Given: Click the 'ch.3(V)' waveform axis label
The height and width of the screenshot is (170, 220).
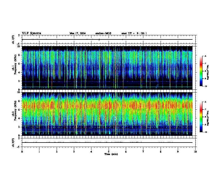Looking at the screenshot, I should (13, 142).
